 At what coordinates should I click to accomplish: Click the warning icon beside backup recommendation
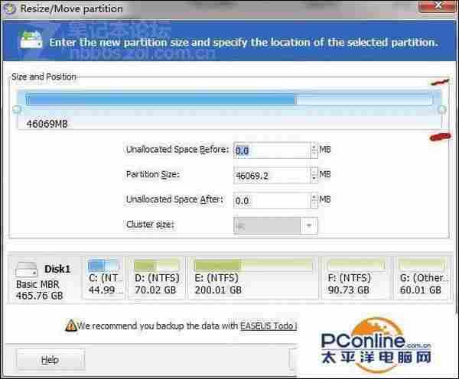(70, 325)
